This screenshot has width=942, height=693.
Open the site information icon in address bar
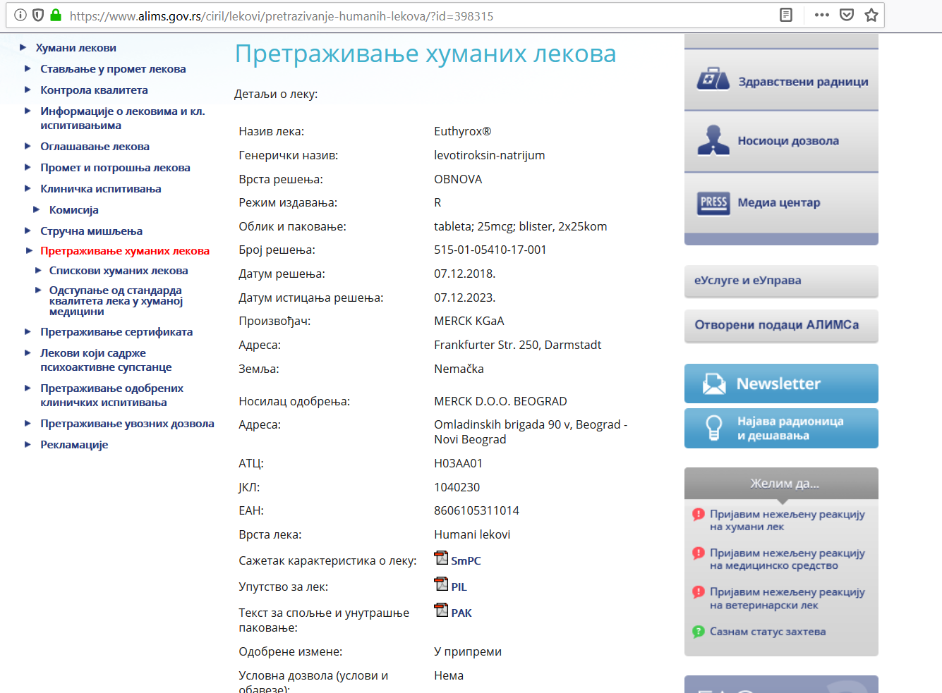coord(20,15)
